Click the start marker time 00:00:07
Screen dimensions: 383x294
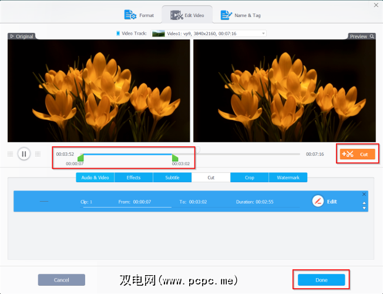tap(75, 163)
